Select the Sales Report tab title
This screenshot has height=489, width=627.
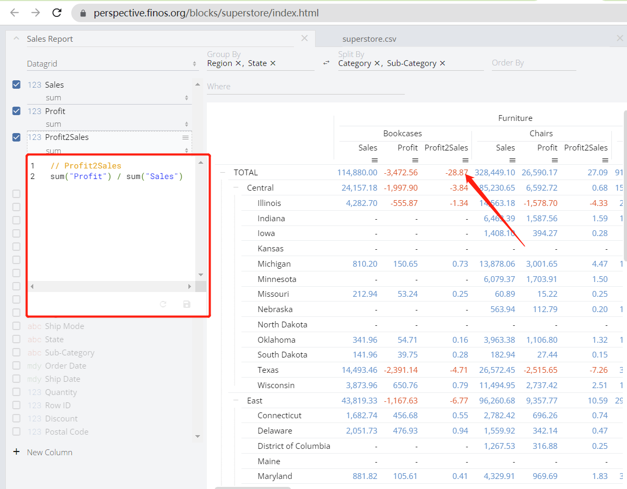50,39
